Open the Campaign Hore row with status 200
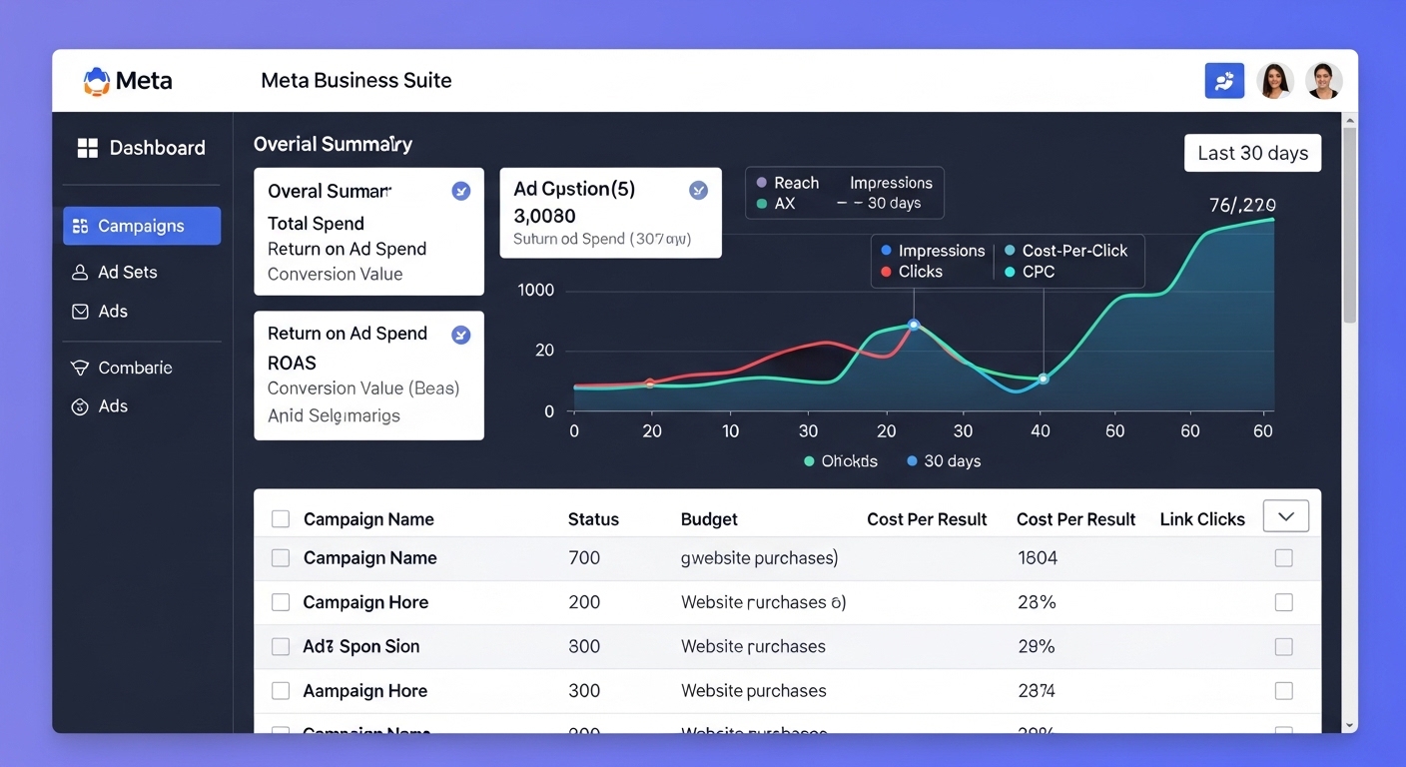 pos(787,602)
